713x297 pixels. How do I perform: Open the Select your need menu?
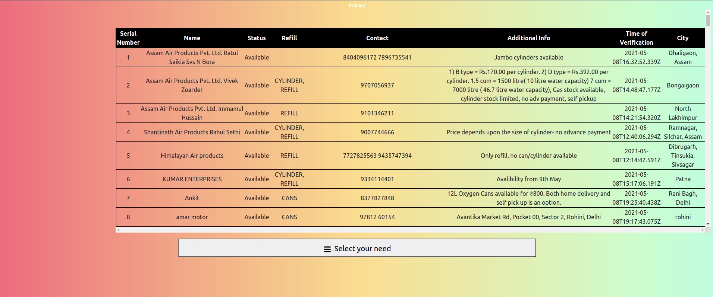pos(357,248)
